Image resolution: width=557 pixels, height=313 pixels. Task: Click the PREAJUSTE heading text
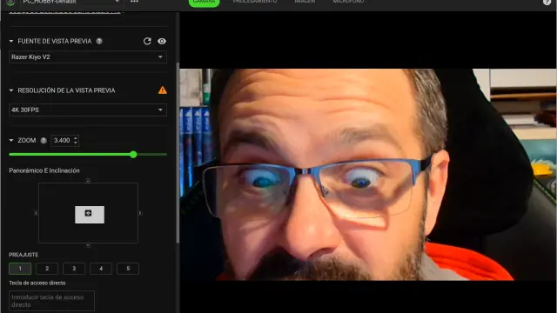23,255
